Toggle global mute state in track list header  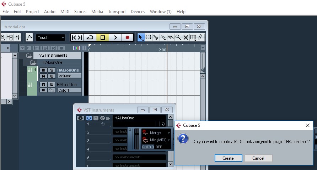[37, 48]
